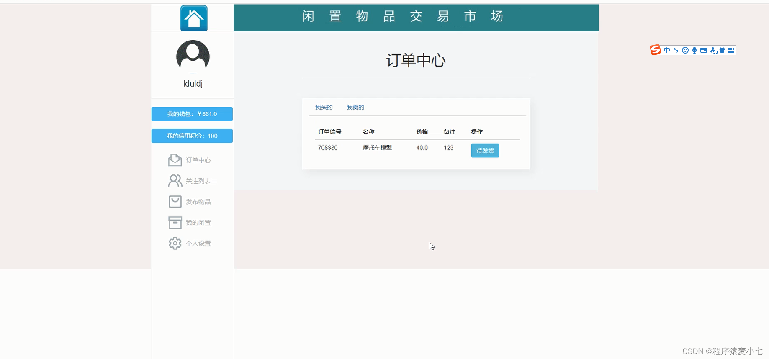This screenshot has width=769, height=359.
Task: Click the remark value 123
Action: 449,148
